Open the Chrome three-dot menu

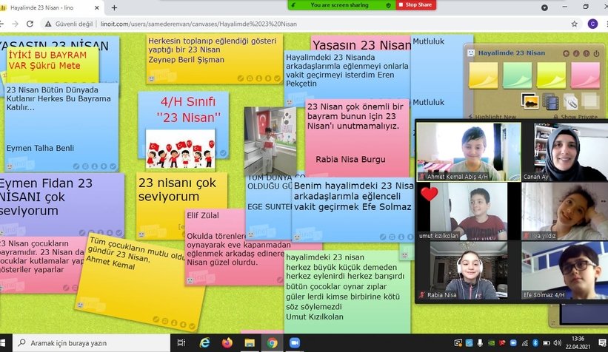601,23
